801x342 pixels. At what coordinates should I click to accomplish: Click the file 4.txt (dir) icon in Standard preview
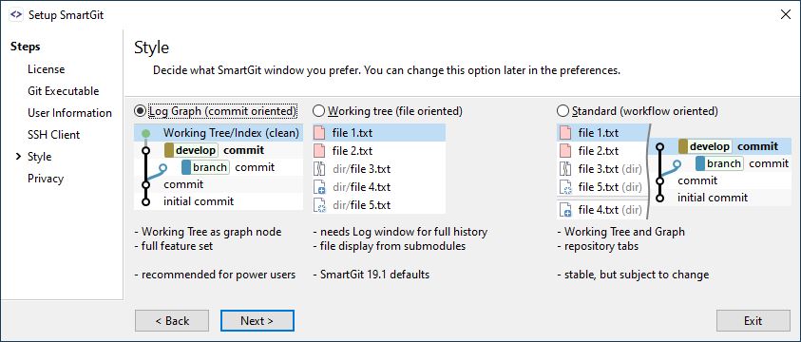(565, 210)
